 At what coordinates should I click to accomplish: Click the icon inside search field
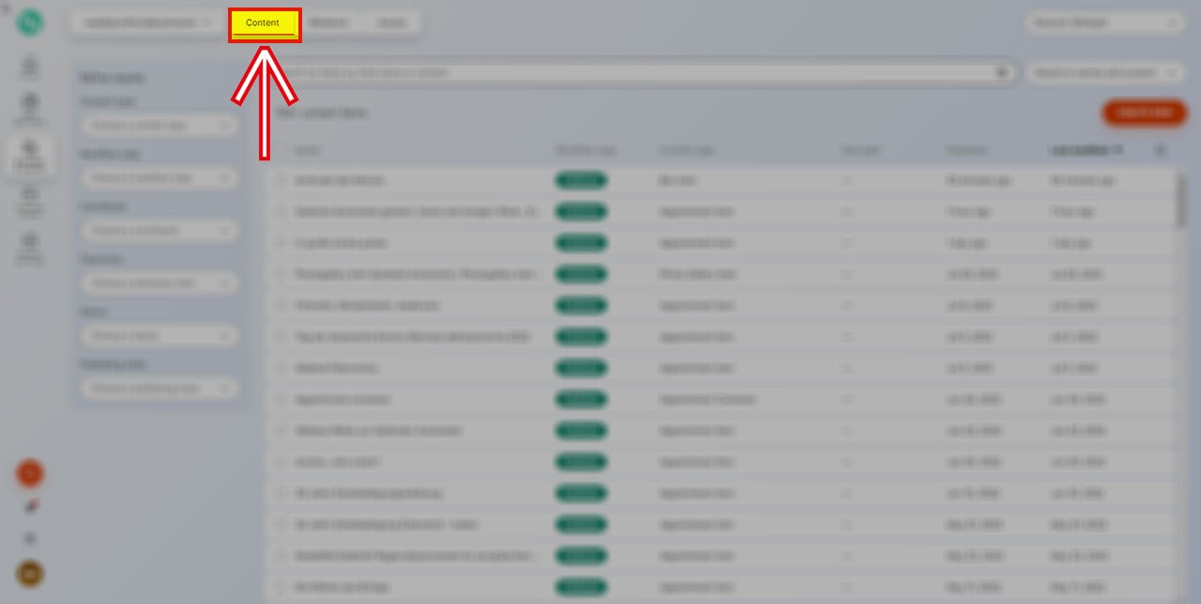[x=1001, y=72]
